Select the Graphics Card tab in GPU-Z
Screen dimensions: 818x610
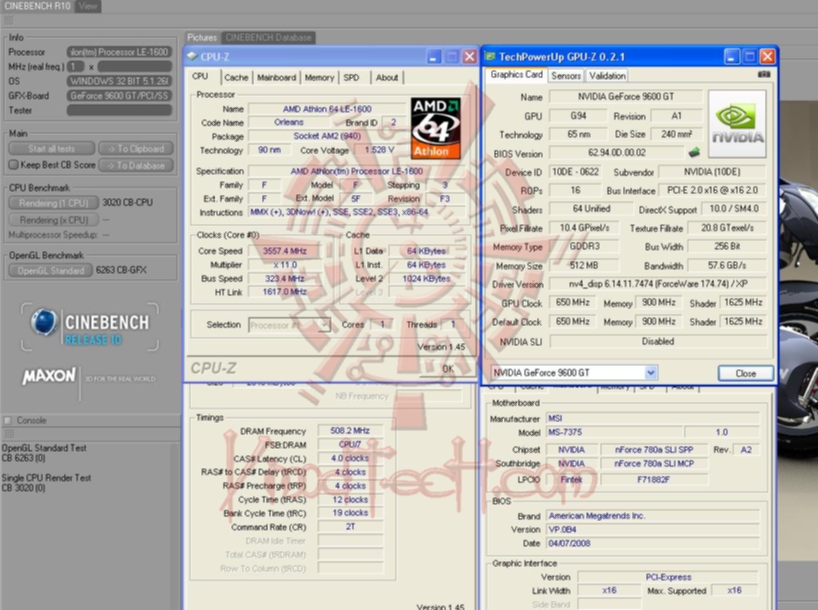coord(516,74)
